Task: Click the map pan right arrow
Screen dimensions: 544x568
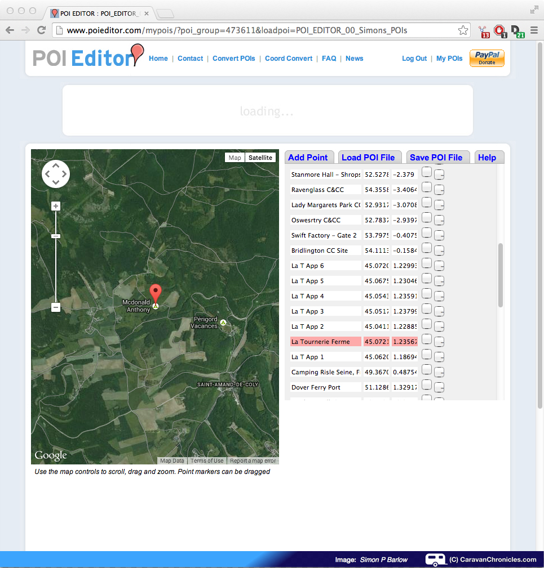Action: (64, 173)
